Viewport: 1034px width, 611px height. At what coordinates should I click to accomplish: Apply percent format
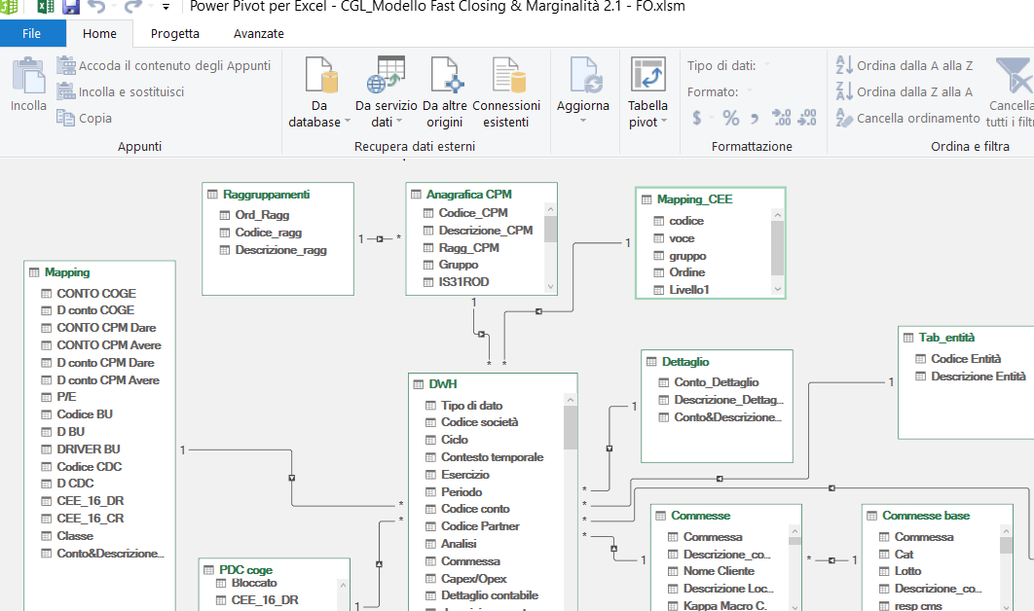point(730,118)
